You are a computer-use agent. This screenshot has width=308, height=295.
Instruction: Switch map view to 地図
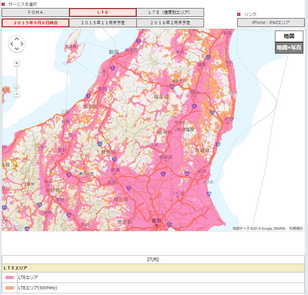click(289, 36)
